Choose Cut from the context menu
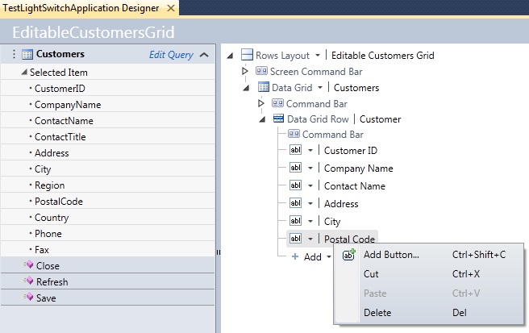 pyautogui.click(x=371, y=274)
